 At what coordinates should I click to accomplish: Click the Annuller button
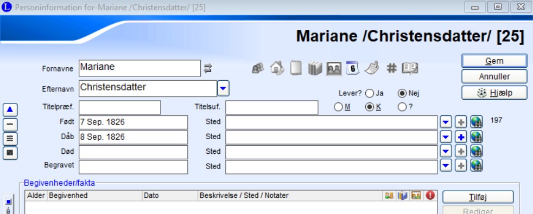click(494, 76)
